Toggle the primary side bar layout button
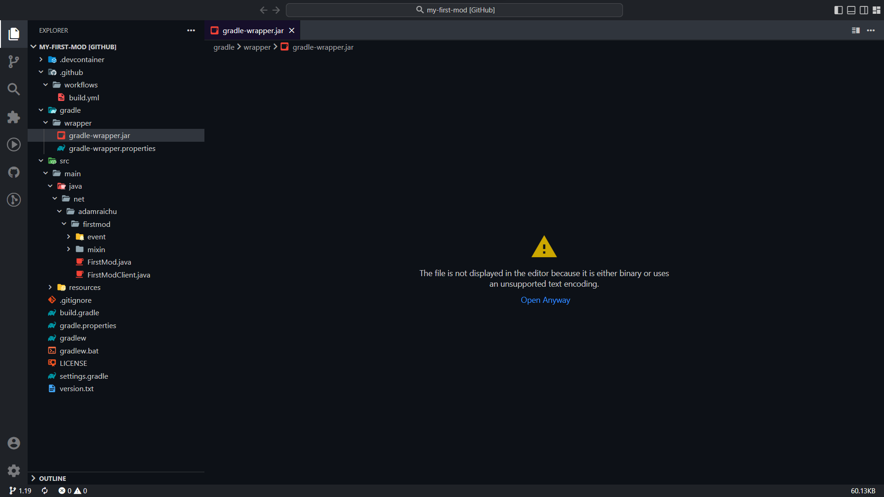The image size is (884, 497). click(x=838, y=10)
